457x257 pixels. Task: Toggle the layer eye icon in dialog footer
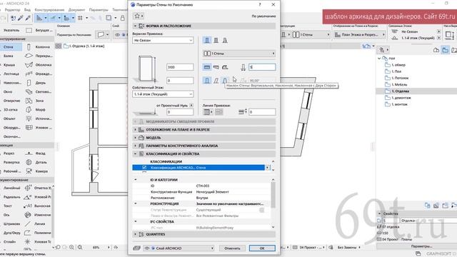point(147,248)
